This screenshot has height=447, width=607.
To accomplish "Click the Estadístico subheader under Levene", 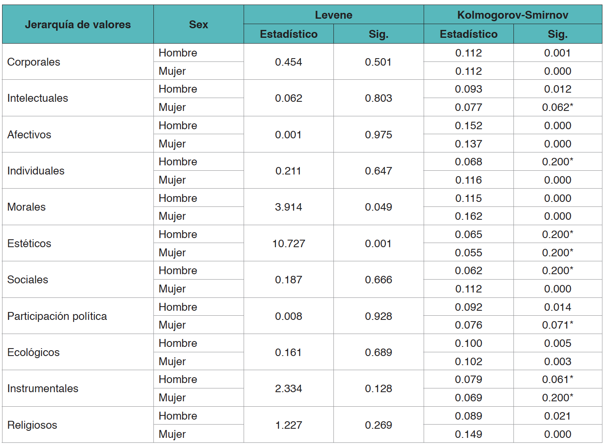I will [289, 34].
